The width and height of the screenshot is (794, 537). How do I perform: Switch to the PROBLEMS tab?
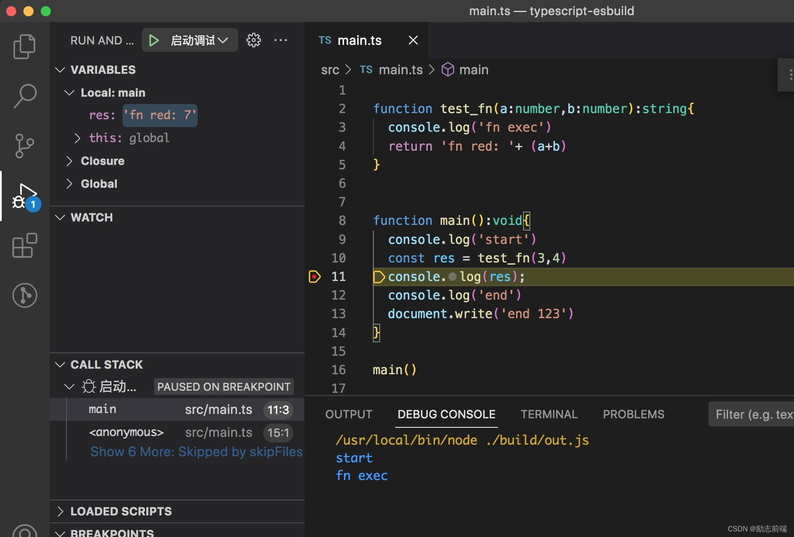[x=633, y=414]
